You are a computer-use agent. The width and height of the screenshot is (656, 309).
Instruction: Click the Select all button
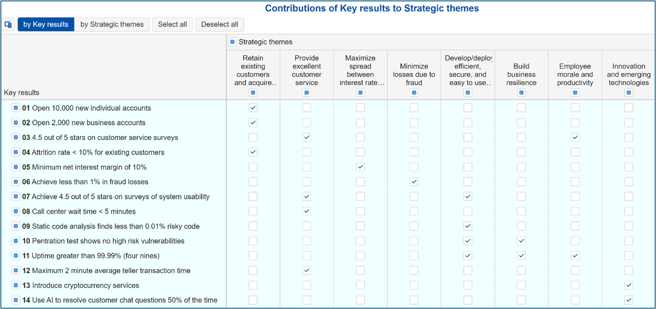pos(172,24)
